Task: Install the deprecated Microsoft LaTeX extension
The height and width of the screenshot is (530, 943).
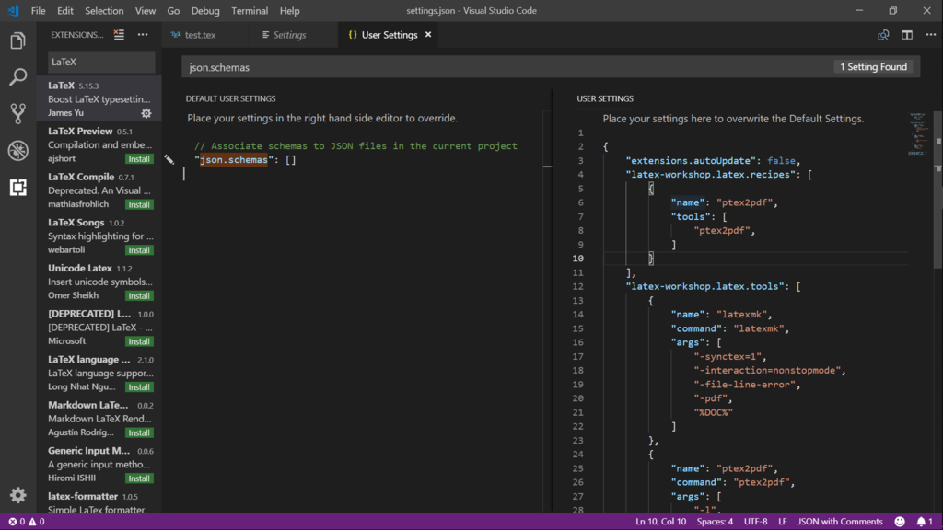Action: pyautogui.click(x=139, y=341)
